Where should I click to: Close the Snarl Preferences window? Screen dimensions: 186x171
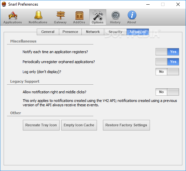(178, 4)
